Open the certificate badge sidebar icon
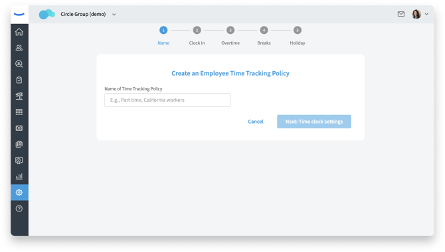This screenshot has width=445, height=252. pyautogui.click(x=19, y=160)
